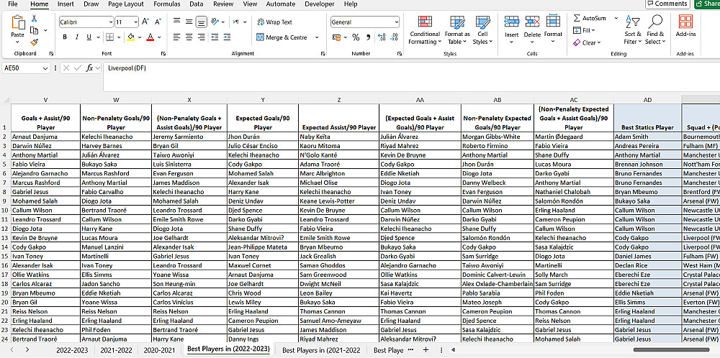720x358 pixels.
Task: Select column header AB
Action: coord(498,99)
